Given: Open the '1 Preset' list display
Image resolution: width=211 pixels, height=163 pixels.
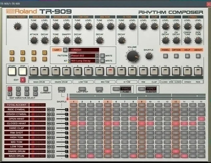Looking at the screenshot, I should click(x=84, y=50).
